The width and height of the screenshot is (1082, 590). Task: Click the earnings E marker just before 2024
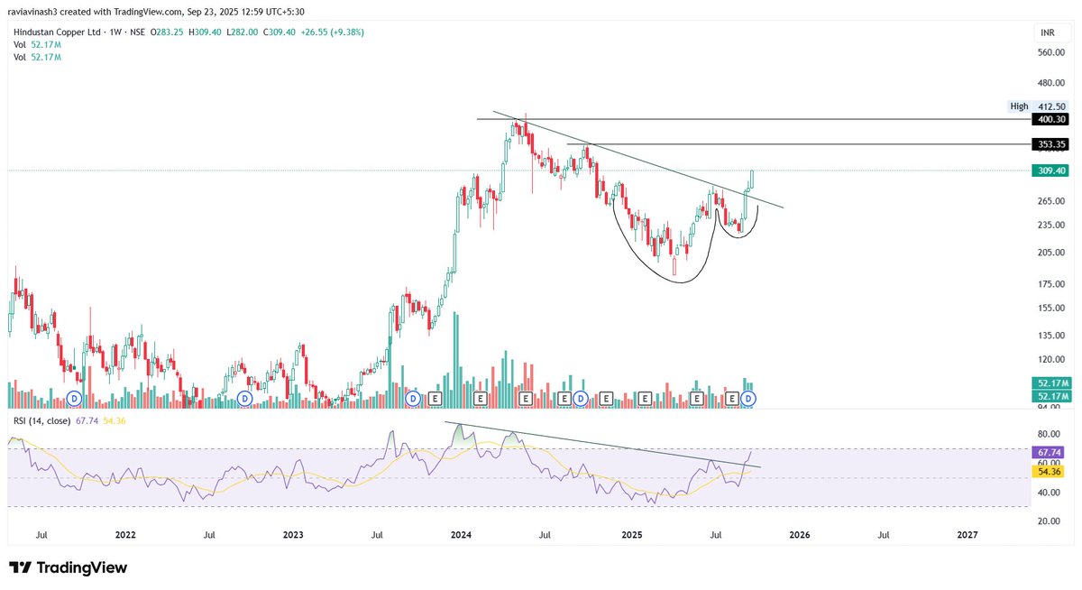tap(435, 398)
